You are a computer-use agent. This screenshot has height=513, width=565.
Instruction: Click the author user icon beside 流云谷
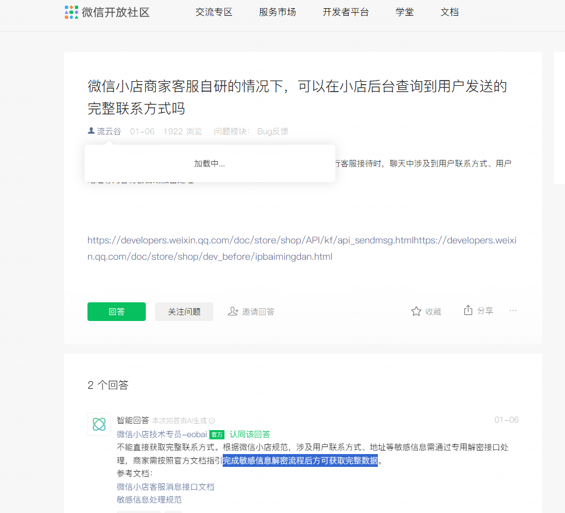91,131
